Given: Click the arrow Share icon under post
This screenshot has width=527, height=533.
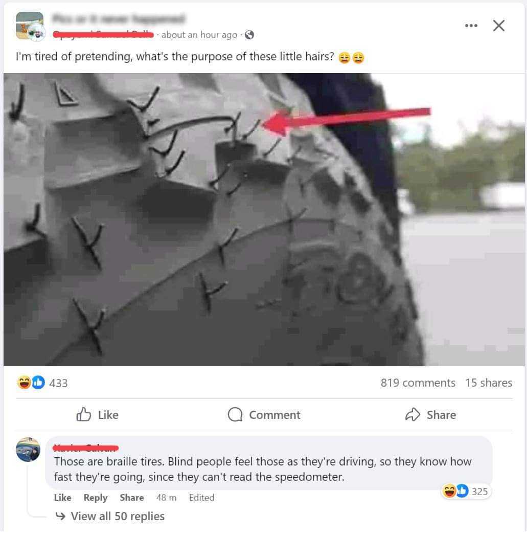Looking at the screenshot, I should coord(413,414).
